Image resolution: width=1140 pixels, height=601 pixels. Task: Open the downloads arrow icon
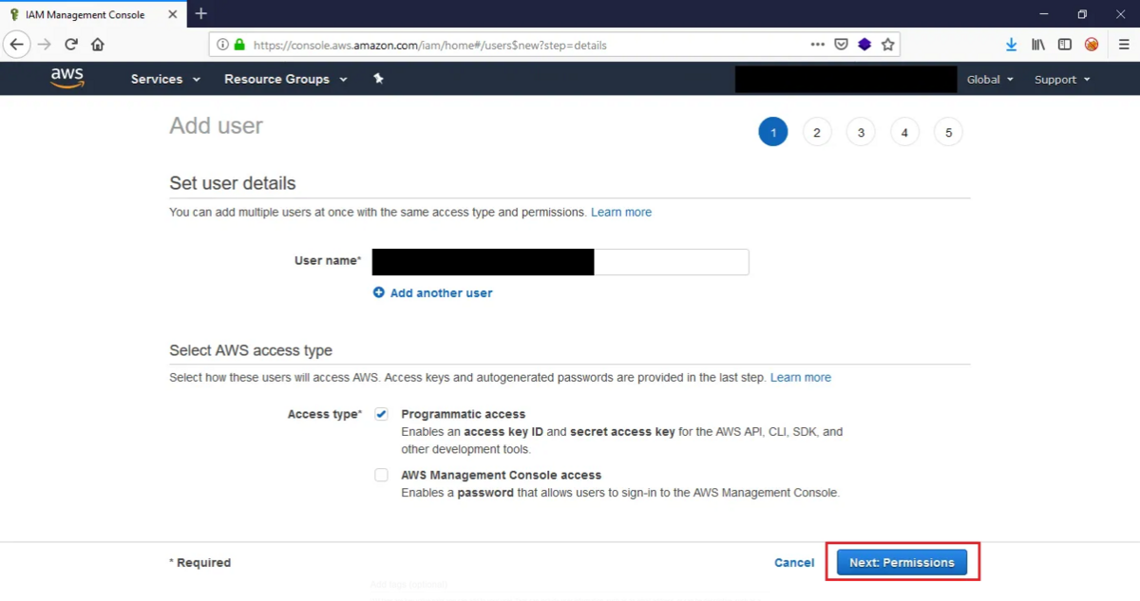tap(1012, 45)
